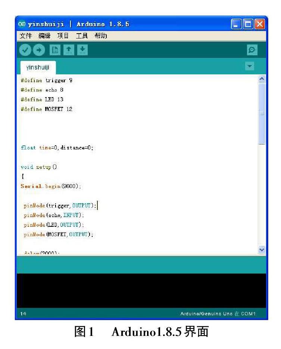Open the 文件 menu
The image size is (281, 349).
tap(26, 35)
